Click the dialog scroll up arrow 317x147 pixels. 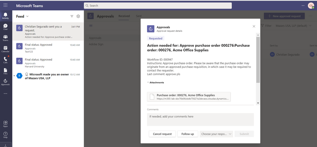[x=258, y=35]
